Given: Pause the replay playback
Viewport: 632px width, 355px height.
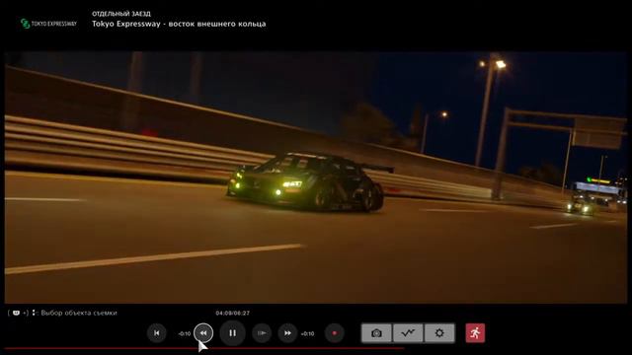Looking at the screenshot, I should tap(233, 333).
